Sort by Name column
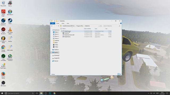 pyautogui.click(x=64, y=29)
